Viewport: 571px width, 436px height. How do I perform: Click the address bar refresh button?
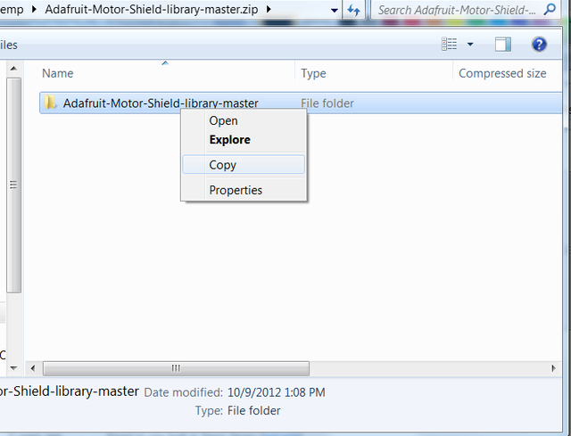pos(354,10)
